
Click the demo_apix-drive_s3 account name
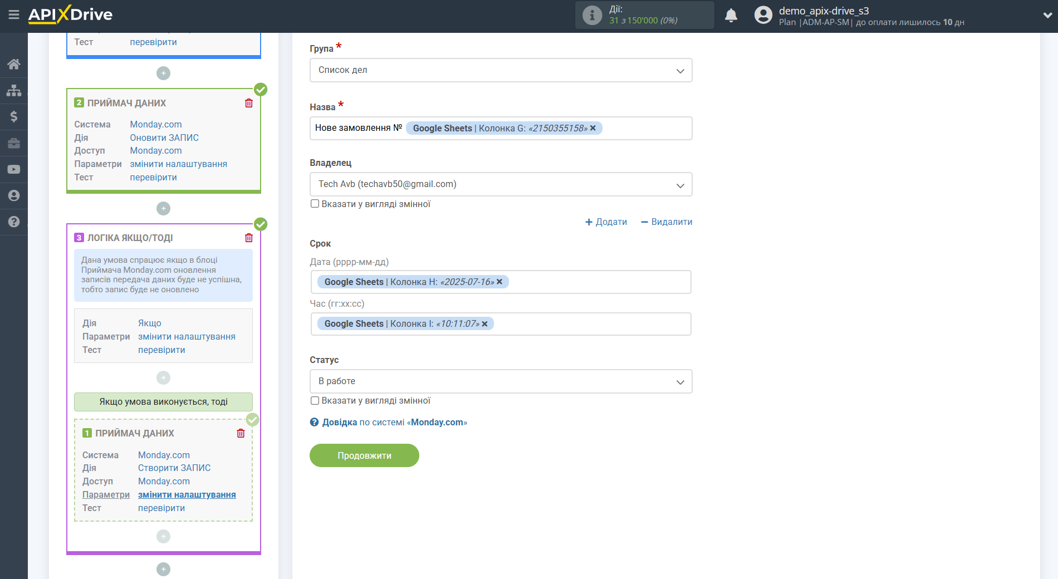(x=824, y=11)
